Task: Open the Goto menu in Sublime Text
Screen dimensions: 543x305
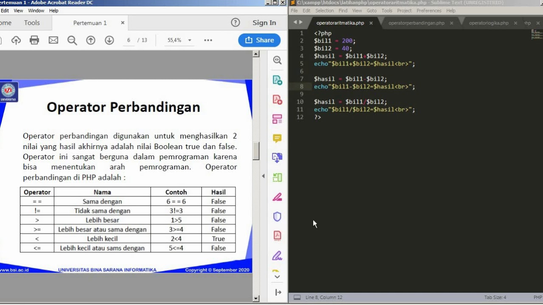Action: pyautogui.click(x=372, y=11)
